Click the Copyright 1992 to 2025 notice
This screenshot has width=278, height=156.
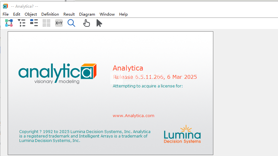point(85,136)
